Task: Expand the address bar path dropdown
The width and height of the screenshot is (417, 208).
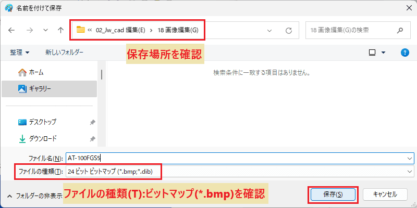Action: pyautogui.click(x=269, y=31)
